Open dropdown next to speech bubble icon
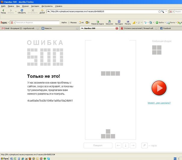 (142, 22)
